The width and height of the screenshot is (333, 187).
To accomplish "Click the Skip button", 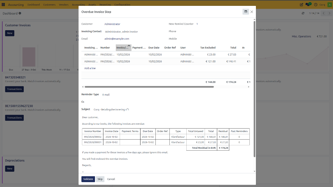I will pos(100,179).
